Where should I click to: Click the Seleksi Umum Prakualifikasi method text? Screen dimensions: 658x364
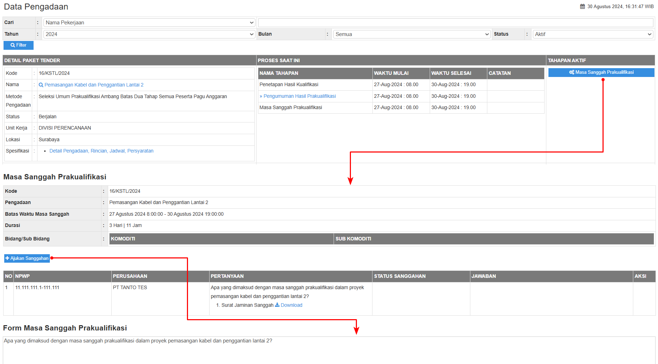click(133, 96)
